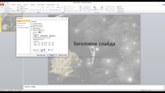Switch to Normal view in the status bar
Image resolution: width=165 pixels, height=93 pixels.
pyautogui.click(x=142, y=90)
